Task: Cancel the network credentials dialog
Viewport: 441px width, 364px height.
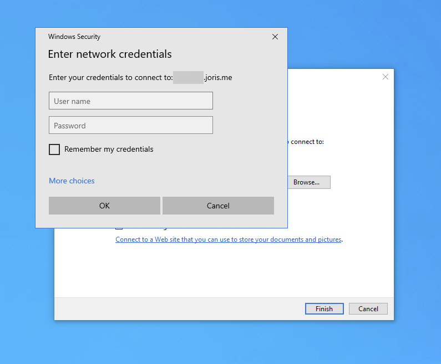Action: 218,206
